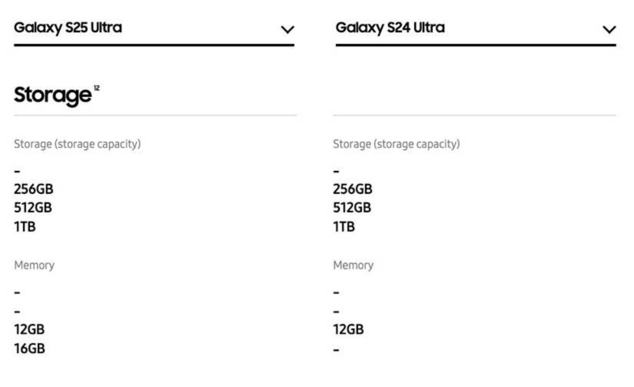Select the Memory label for Galaxy S25 Ultra

(x=34, y=265)
